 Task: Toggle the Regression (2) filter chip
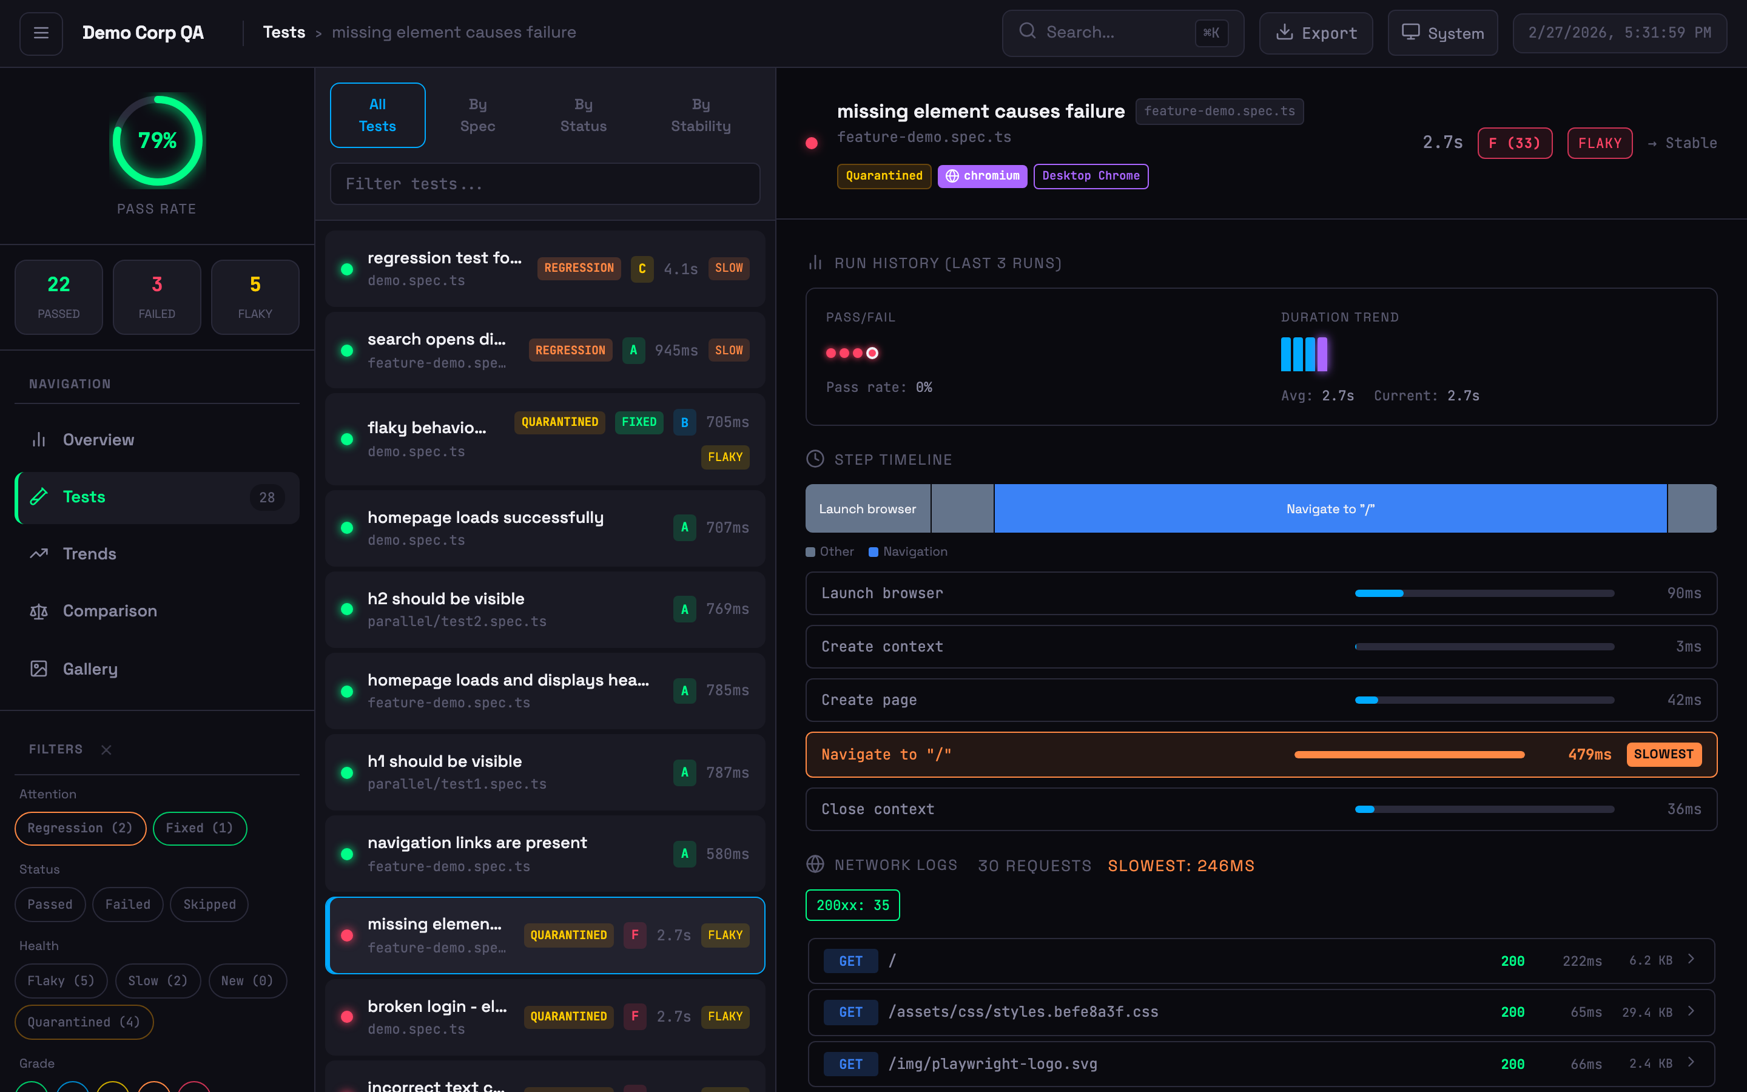coord(80,828)
